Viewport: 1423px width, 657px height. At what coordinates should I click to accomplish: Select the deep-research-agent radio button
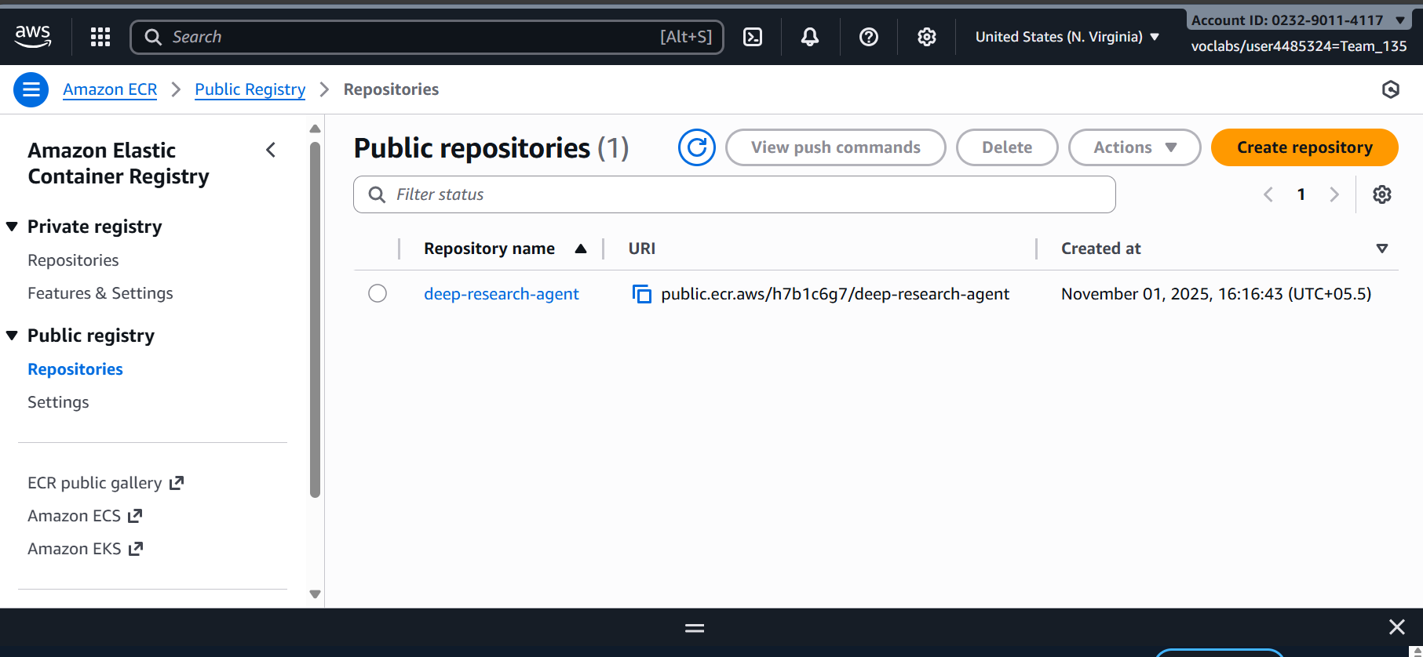(378, 293)
